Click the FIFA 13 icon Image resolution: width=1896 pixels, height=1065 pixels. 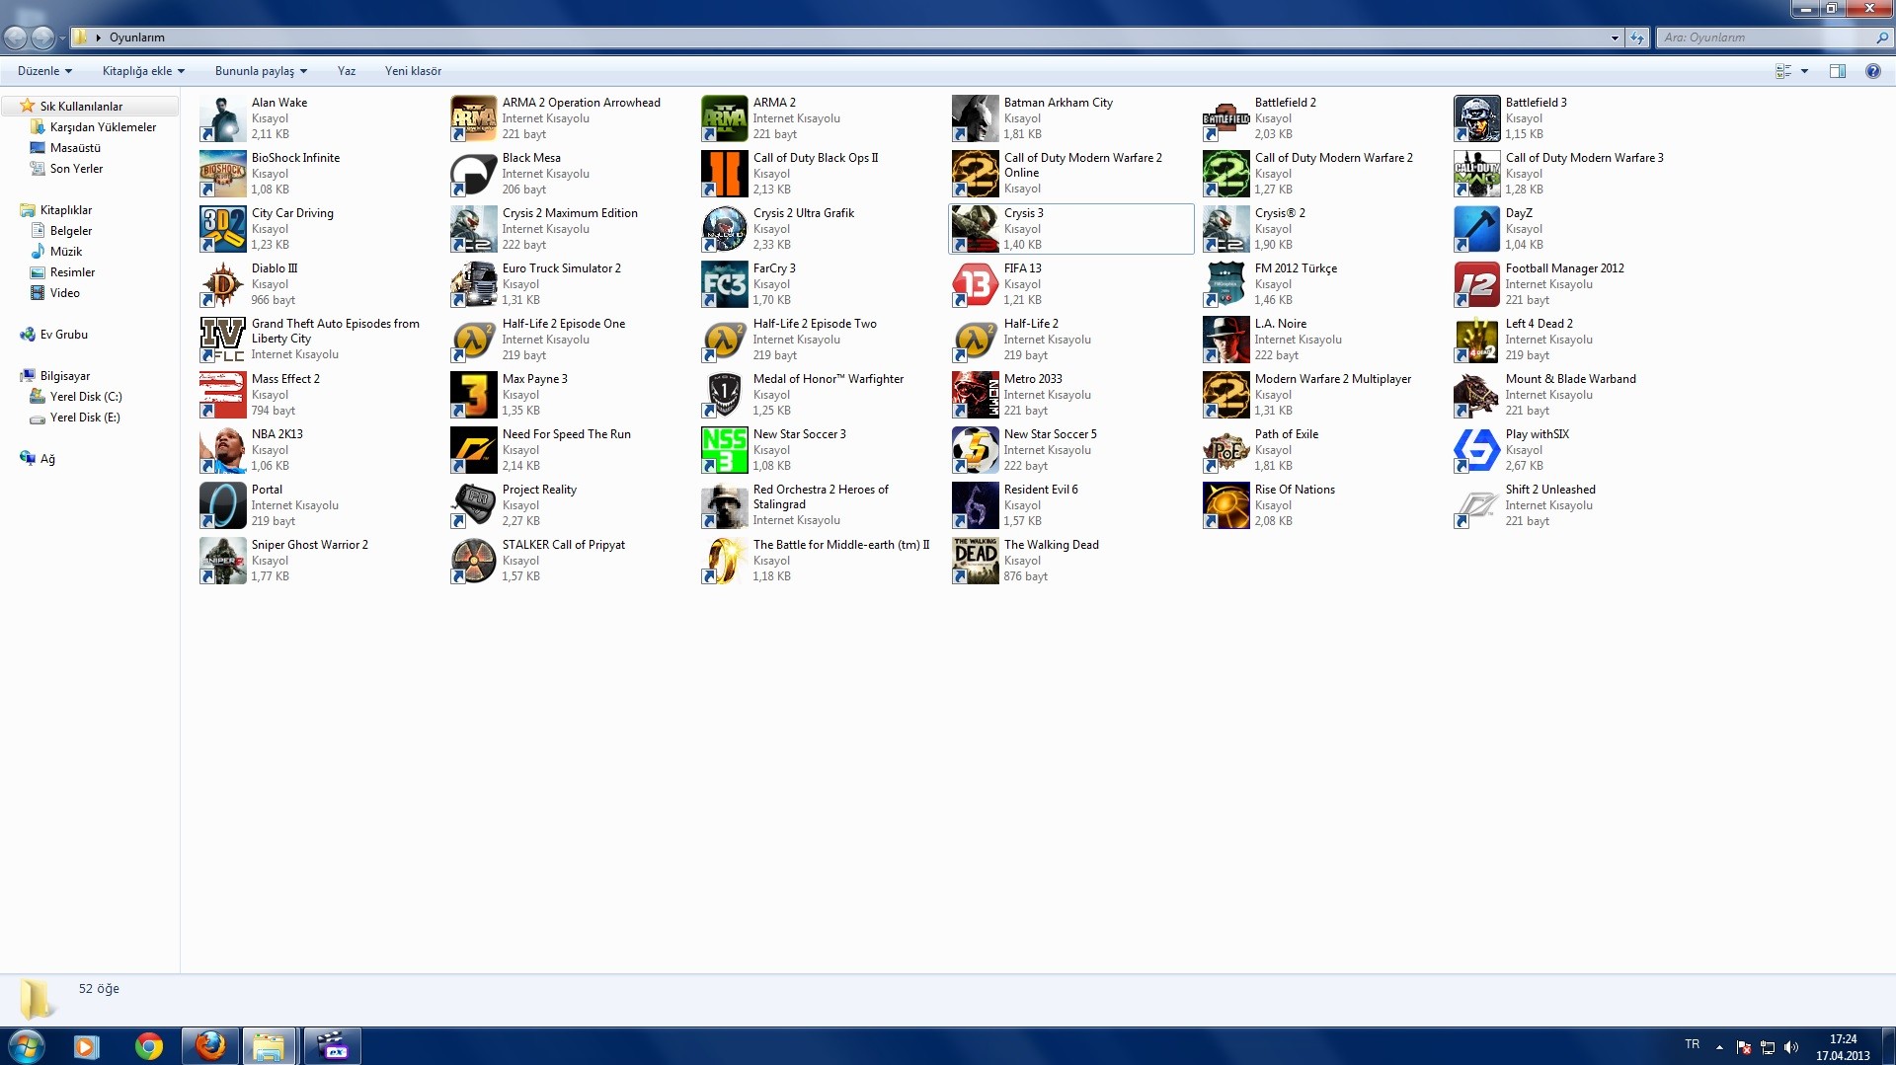976,284
